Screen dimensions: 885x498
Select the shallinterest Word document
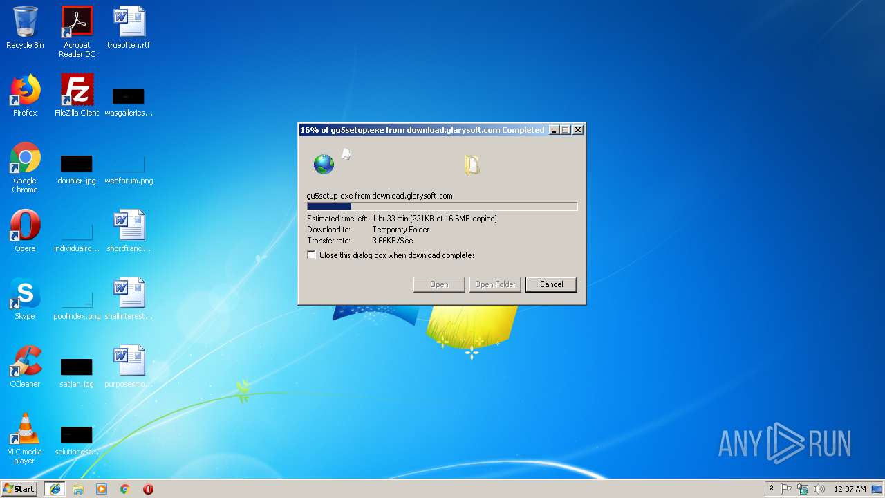click(129, 299)
